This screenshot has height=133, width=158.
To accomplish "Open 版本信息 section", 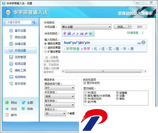I will [20, 84].
